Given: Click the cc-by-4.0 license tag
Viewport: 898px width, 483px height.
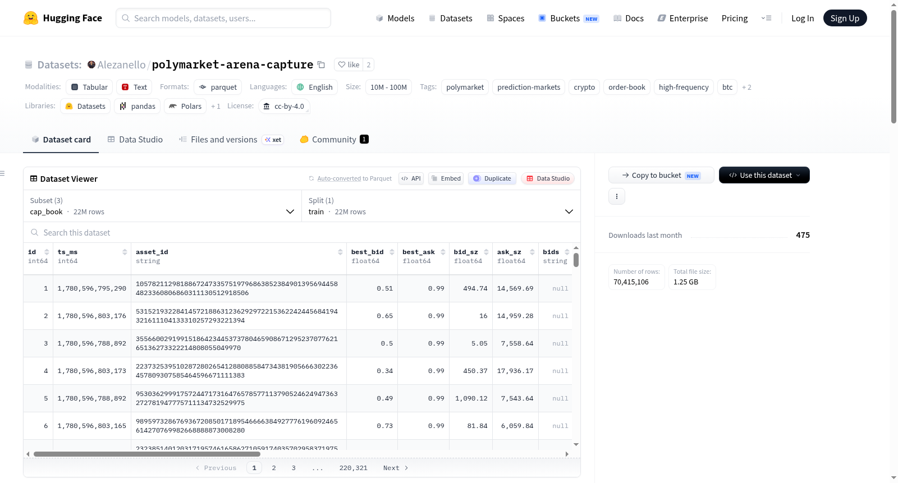Looking at the screenshot, I should [x=284, y=106].
